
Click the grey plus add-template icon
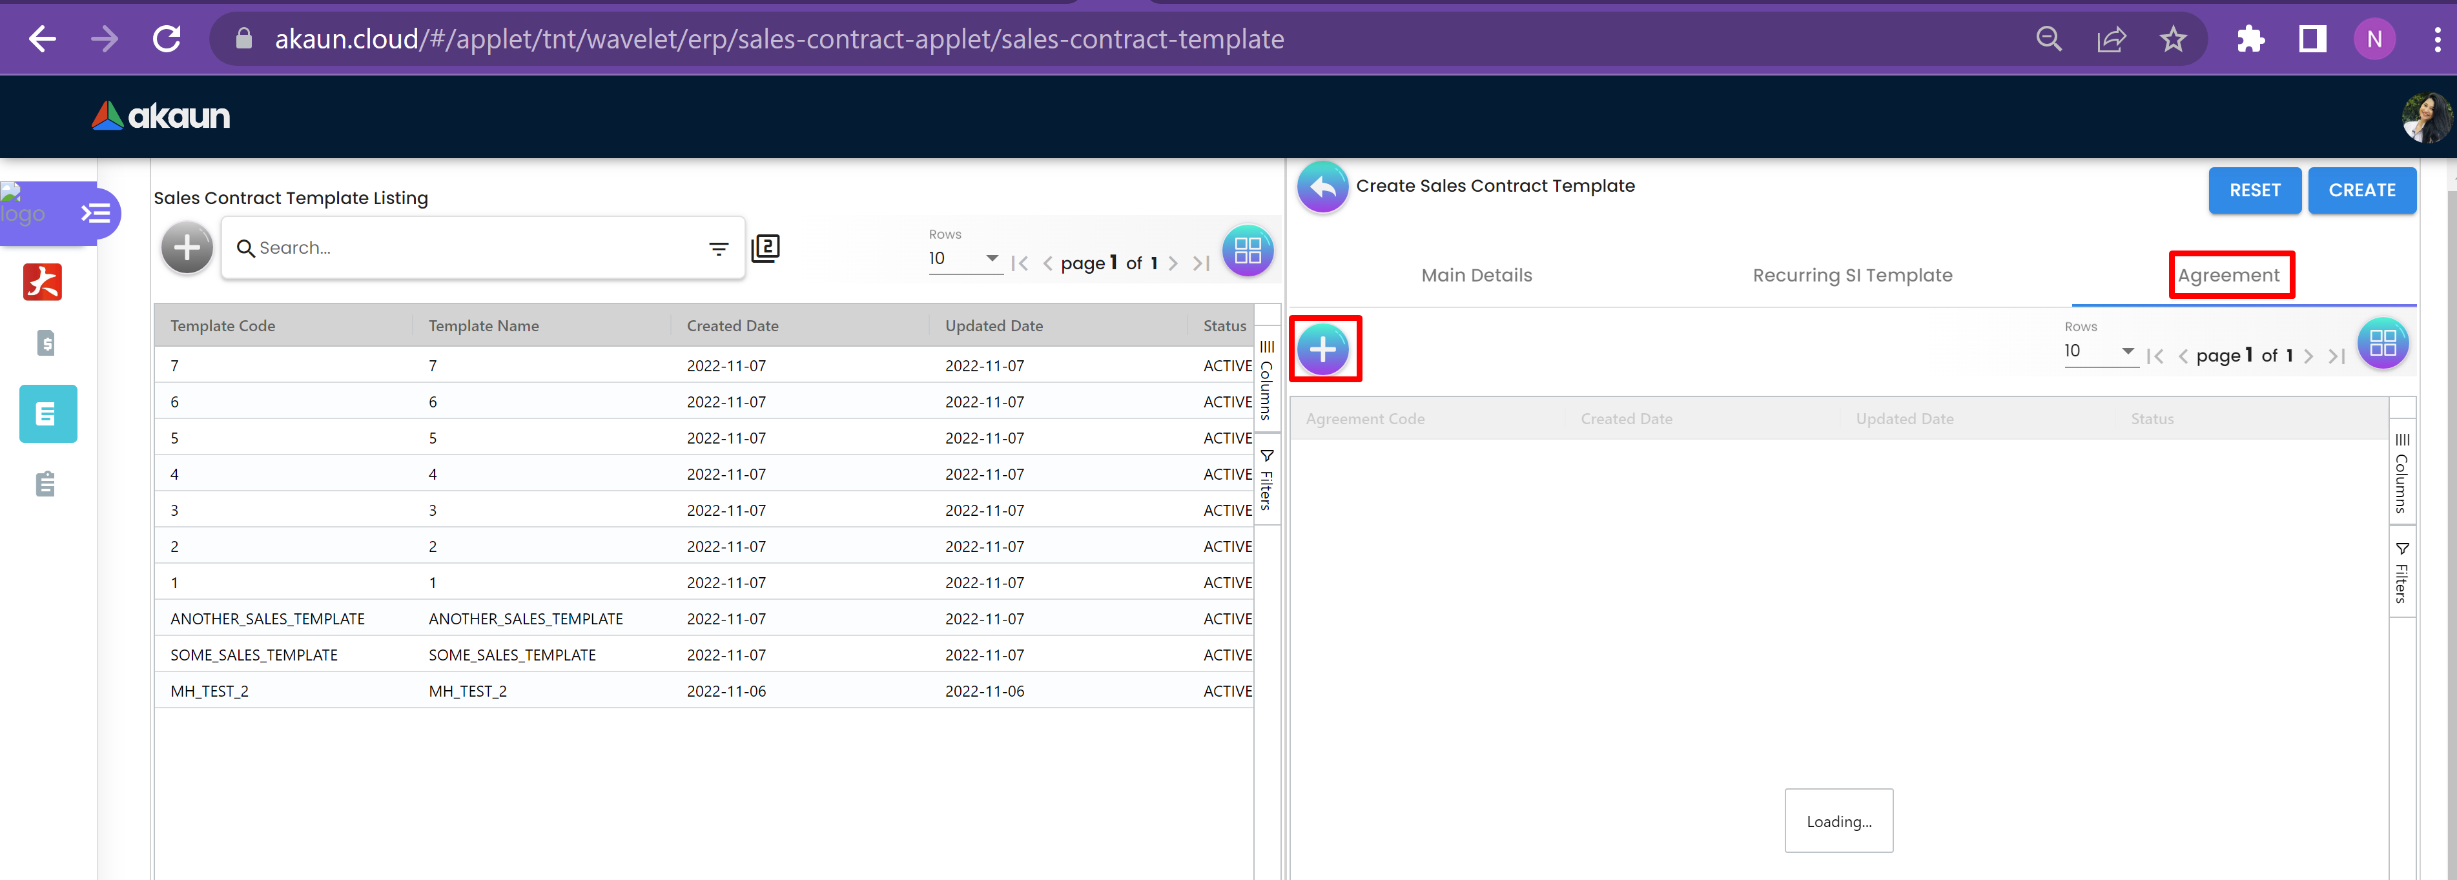[187, 248]
